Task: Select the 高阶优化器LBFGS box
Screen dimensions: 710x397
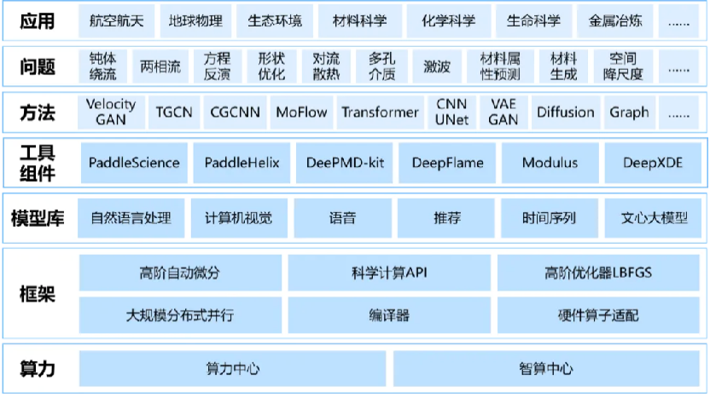Action: pyautogui.click(x=598, y=273)
